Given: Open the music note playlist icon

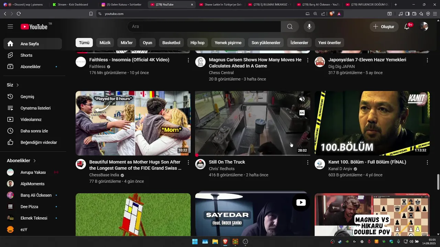Looking at the screenshot, I should click(400, 14).
